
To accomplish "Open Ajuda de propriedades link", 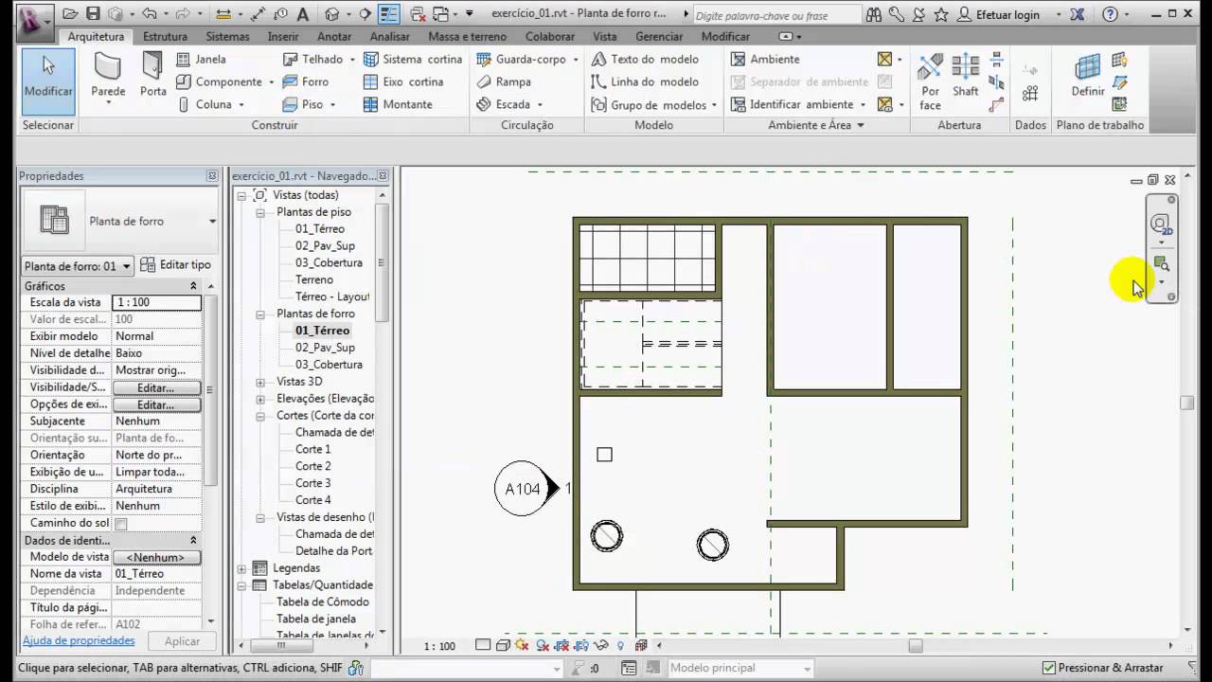I will click(x=79, y=641).
